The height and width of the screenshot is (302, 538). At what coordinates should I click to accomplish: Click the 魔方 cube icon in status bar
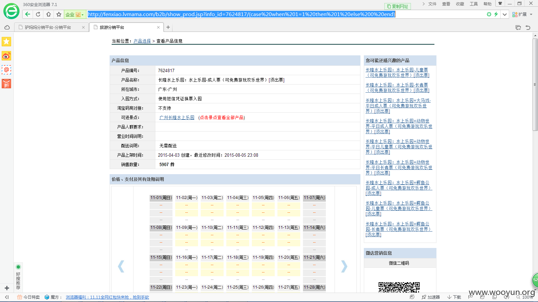coord(47,297)
